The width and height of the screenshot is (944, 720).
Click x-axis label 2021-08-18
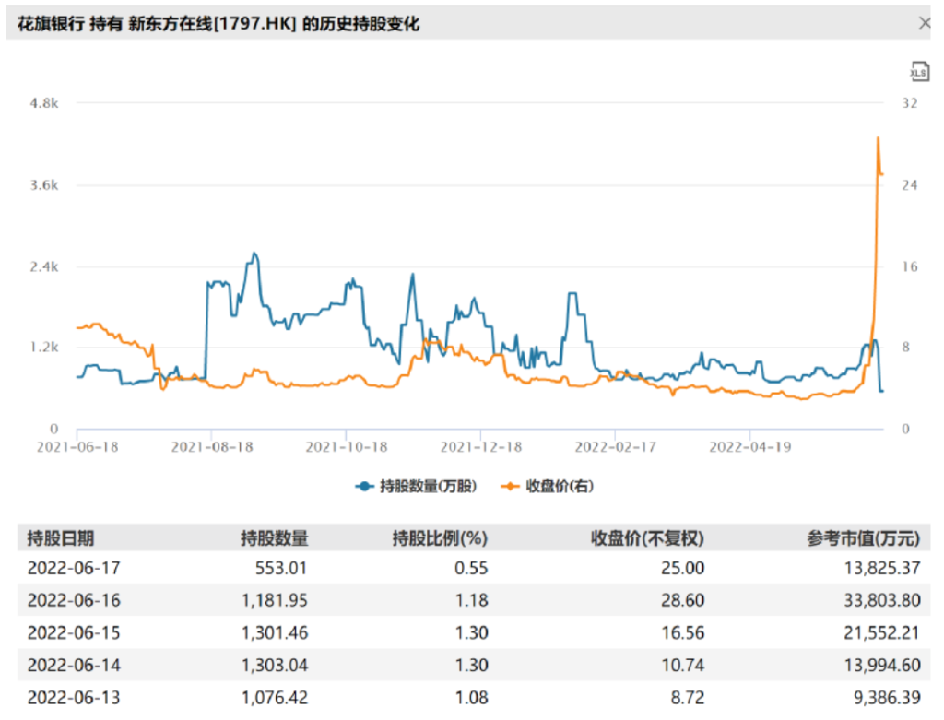pos(212,447)
